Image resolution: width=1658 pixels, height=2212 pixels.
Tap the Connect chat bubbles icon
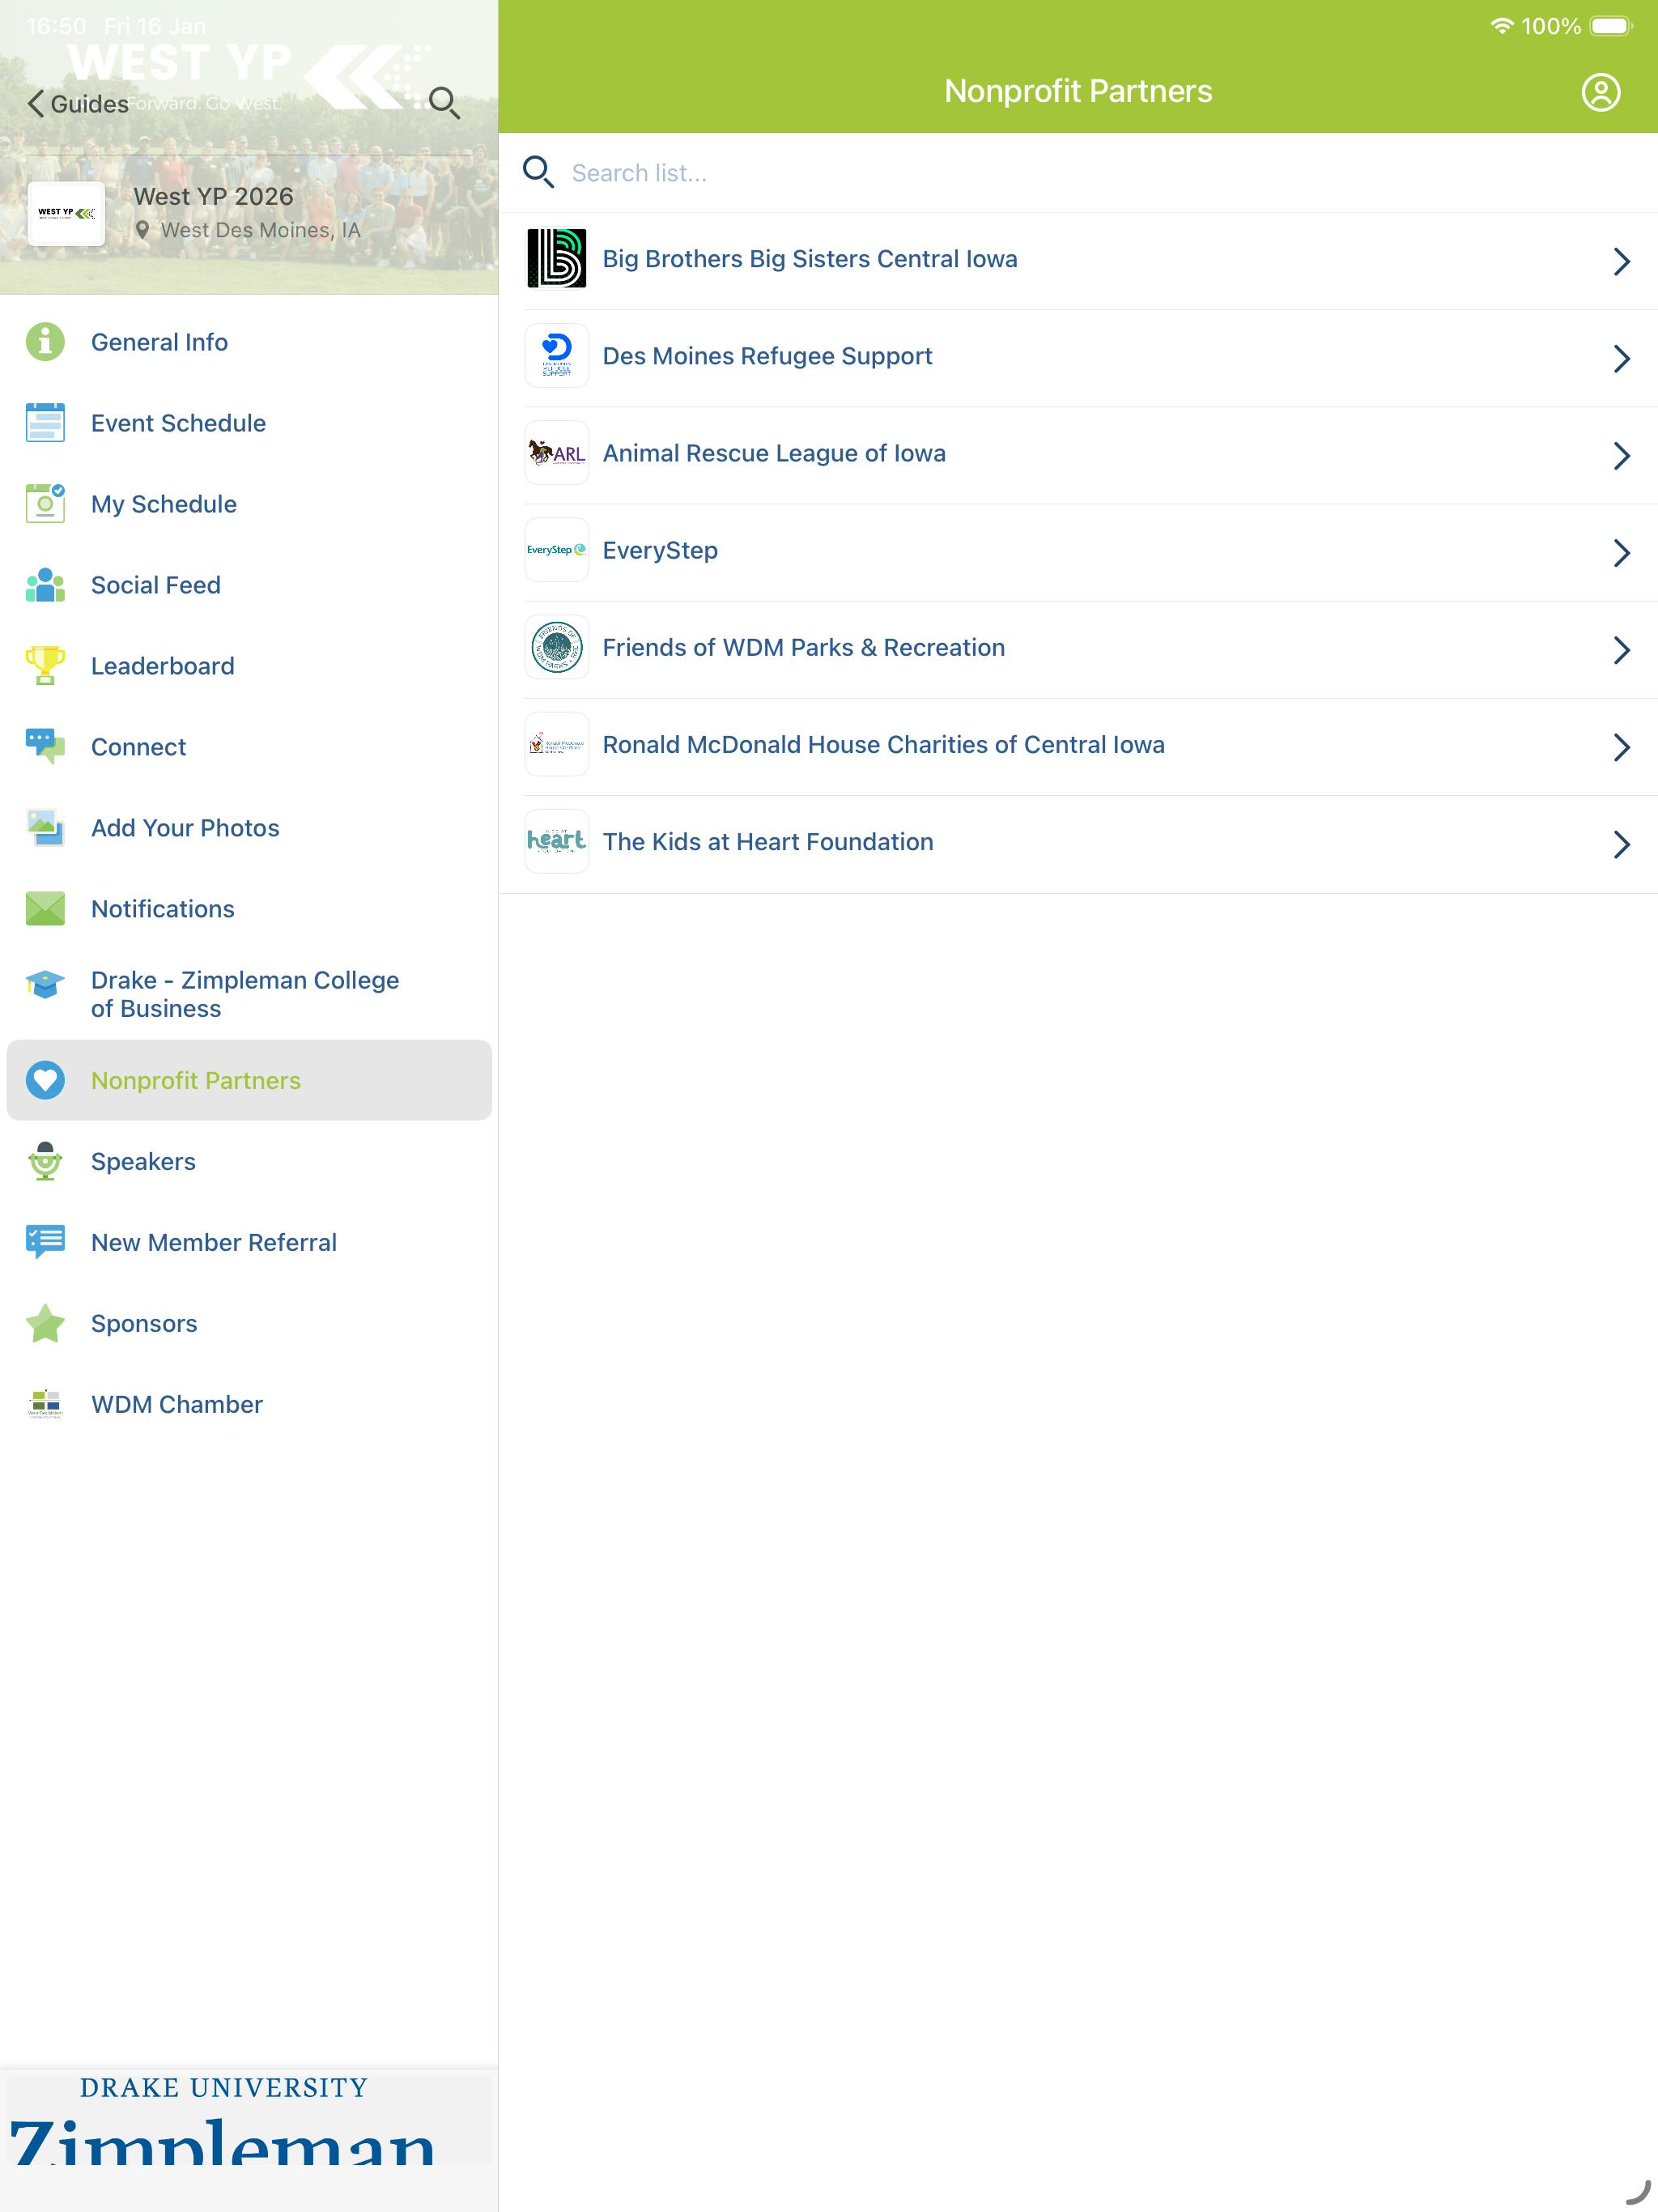point(45,747)
